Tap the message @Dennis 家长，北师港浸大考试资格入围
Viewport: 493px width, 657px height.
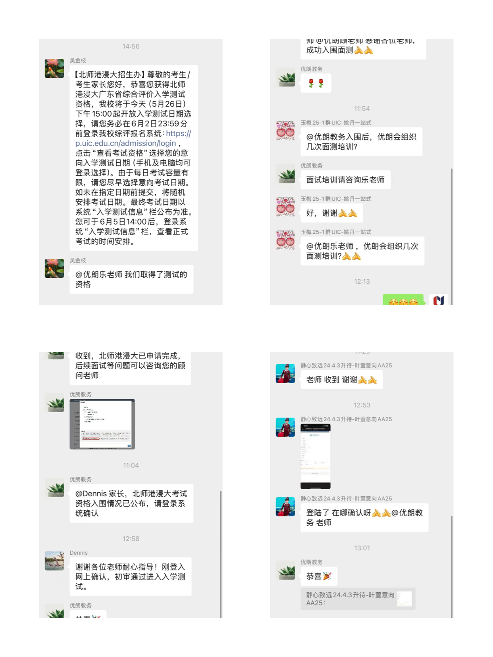click(x=131, y=503)
